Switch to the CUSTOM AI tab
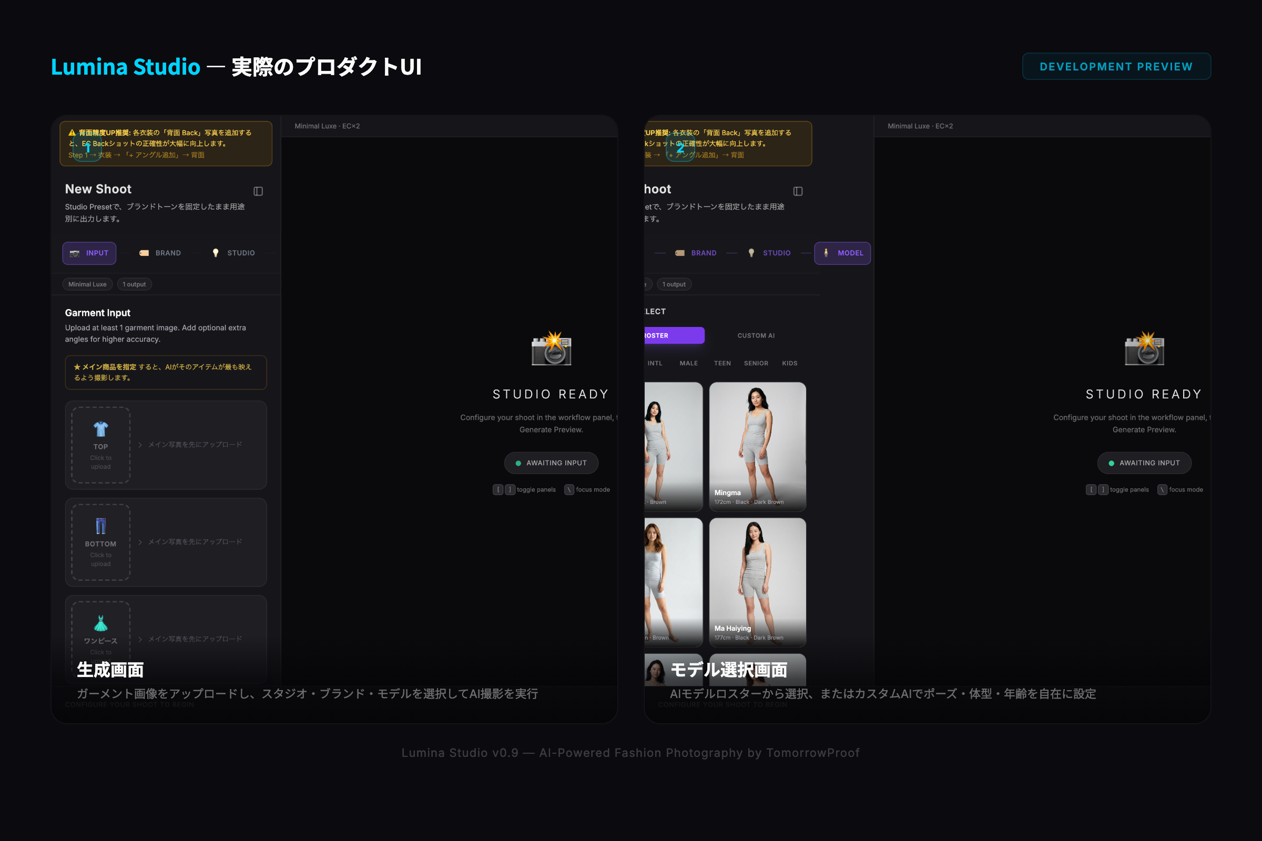The image size is (1262, 841). click(x=756, y=336)
